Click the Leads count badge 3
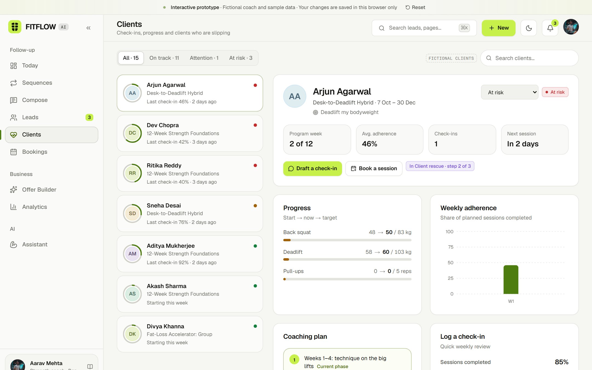This screenshot has height=370, width=592. [x=89, y=117]
